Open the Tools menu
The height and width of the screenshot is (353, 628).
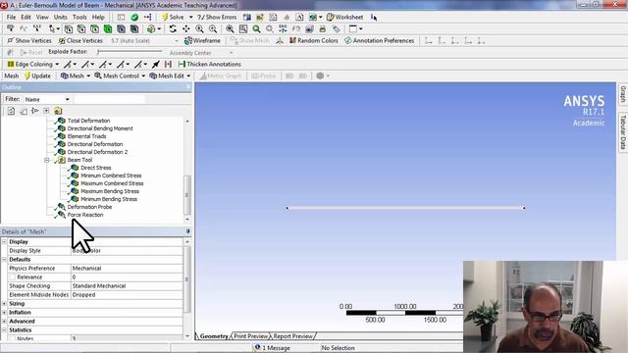pos(79,18)
